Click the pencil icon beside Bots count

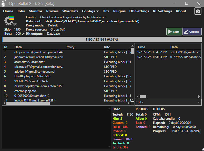coord(23,34)
